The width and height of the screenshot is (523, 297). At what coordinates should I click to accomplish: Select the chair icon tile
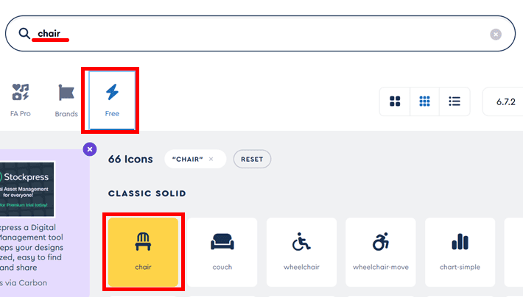tap(143, 252)
